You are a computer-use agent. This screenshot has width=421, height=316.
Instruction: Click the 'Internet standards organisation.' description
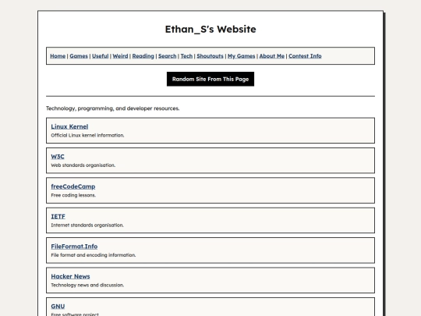[x=87, y=225]
